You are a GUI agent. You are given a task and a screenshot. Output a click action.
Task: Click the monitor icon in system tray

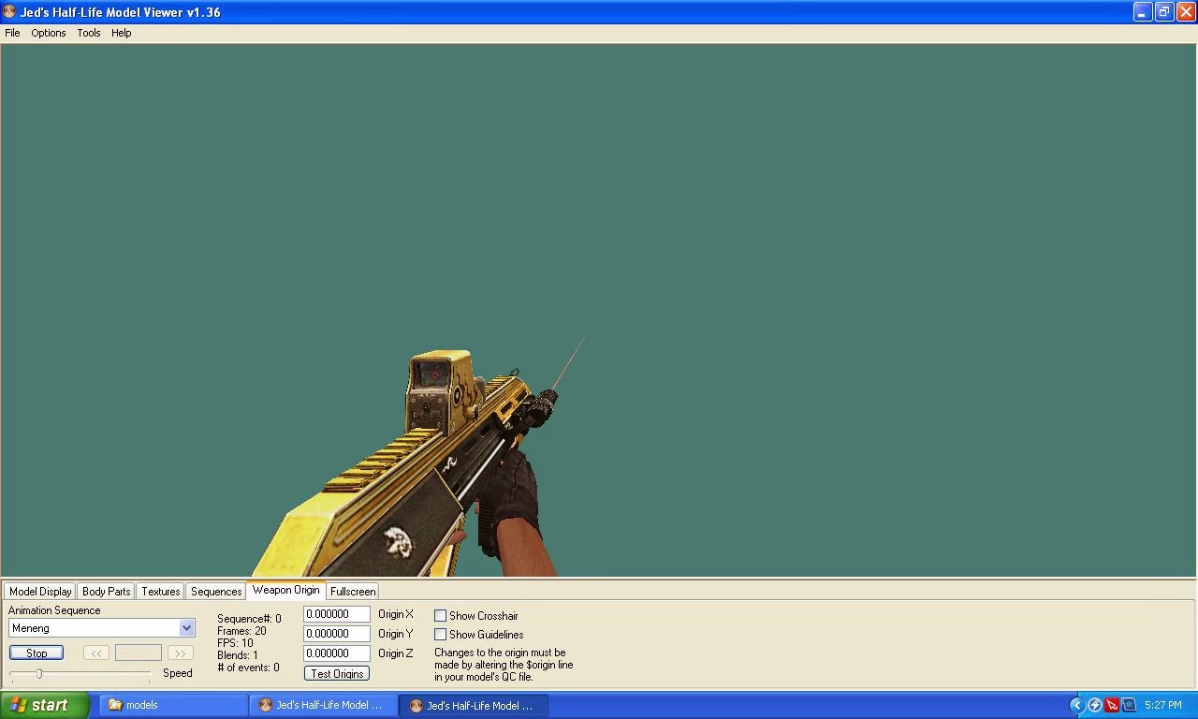tap(1129, 706)
